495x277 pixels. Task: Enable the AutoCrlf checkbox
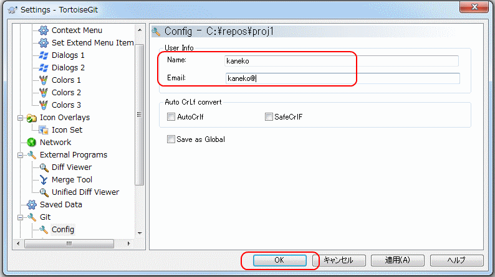pyautogui.click(x=171, y=117)
